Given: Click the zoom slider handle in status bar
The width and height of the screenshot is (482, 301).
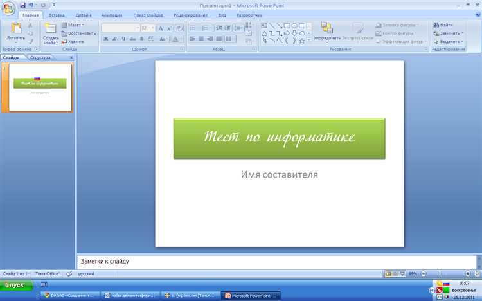Looking at the screenshot, I should pyautogui.click(x=440, y=273).
